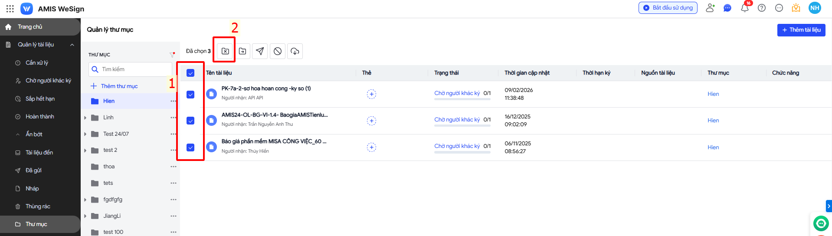Click the Thêm tài liệu button

[x=801, y=30]
